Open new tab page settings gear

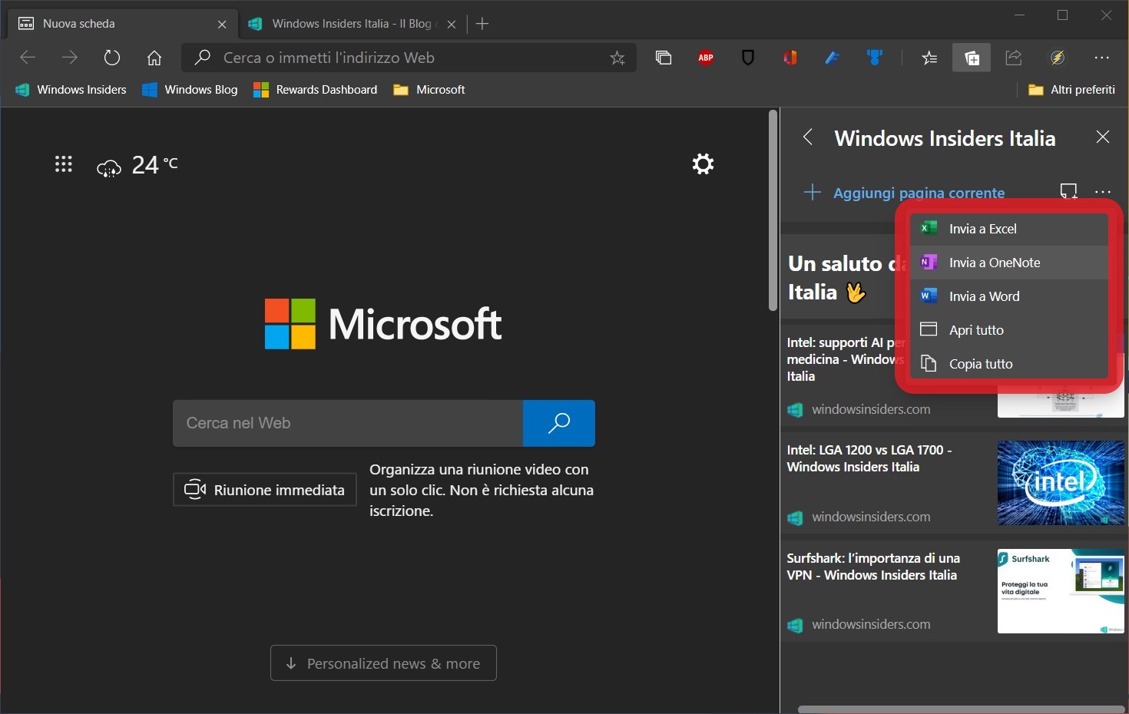tap(703, 164)
